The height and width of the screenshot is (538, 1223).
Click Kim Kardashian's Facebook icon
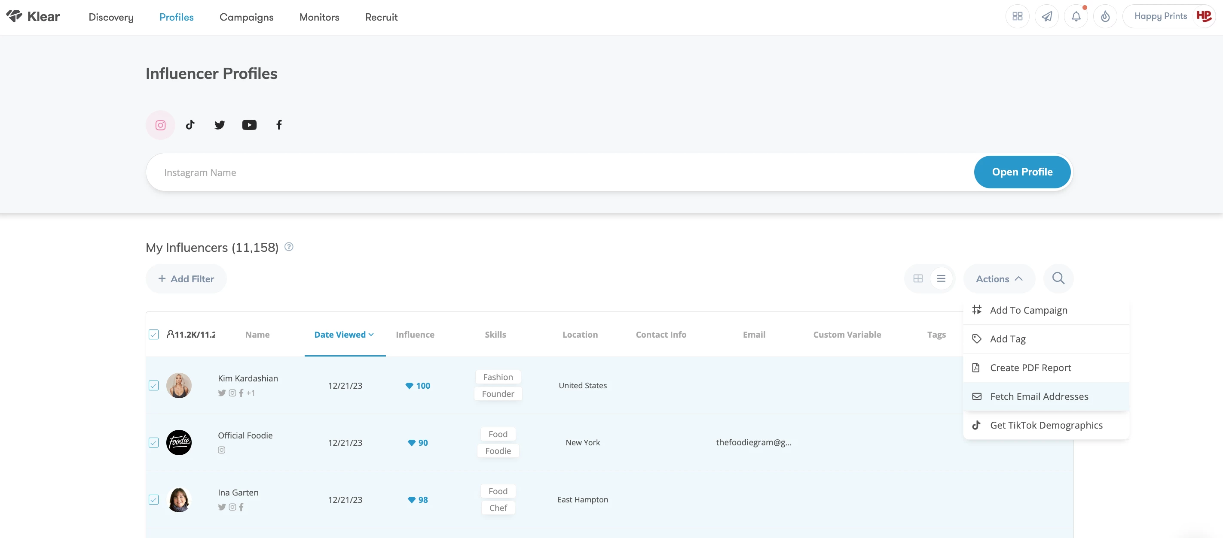(x=241, y=393)
